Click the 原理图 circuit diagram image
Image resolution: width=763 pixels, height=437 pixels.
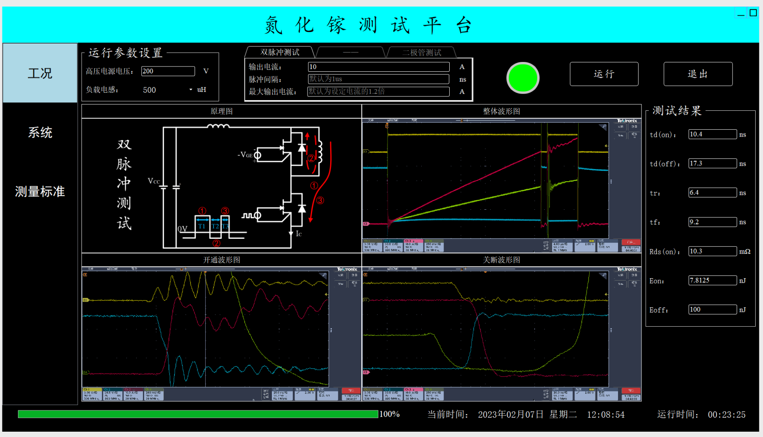221,185
